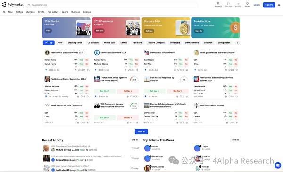283x172 pixels.
Task: Click gift icon on Will Trump and Kamala debate card
Action: [128, 123]
